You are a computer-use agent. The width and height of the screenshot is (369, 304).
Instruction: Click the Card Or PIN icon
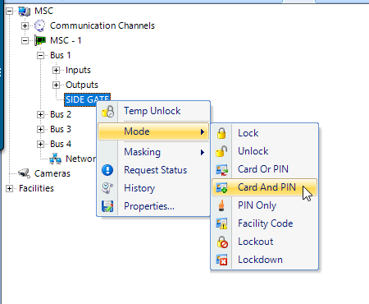221,169
